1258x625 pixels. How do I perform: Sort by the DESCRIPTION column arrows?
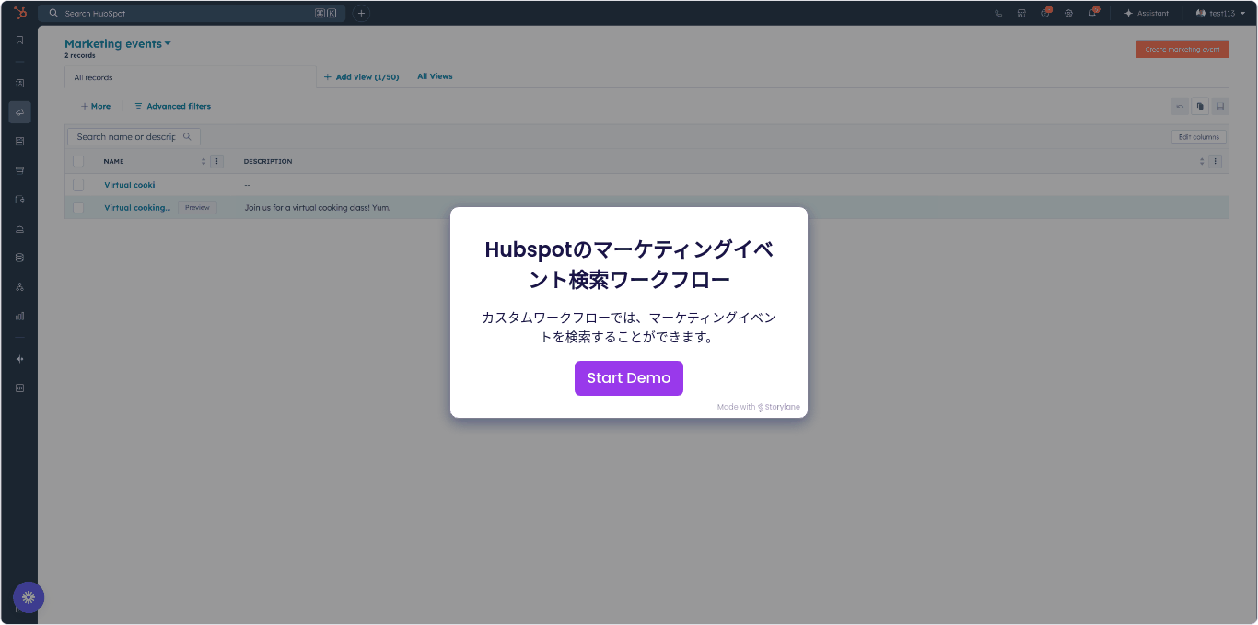(1202, 161)
